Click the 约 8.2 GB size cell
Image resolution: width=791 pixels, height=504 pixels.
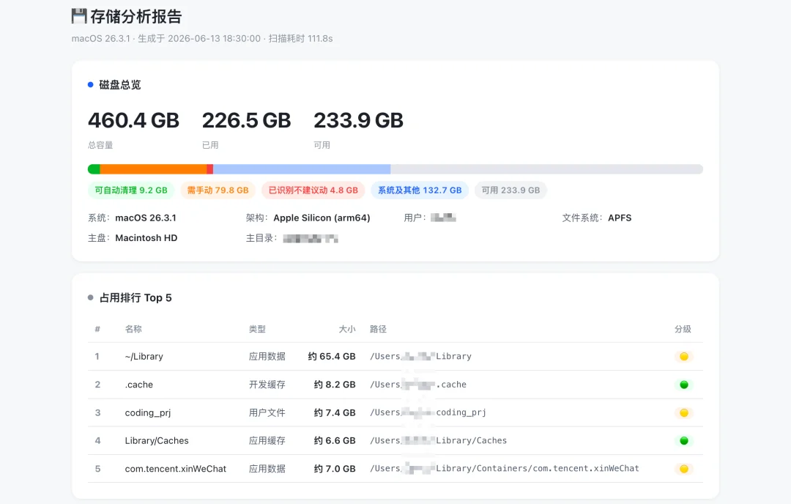click(335, 385)
